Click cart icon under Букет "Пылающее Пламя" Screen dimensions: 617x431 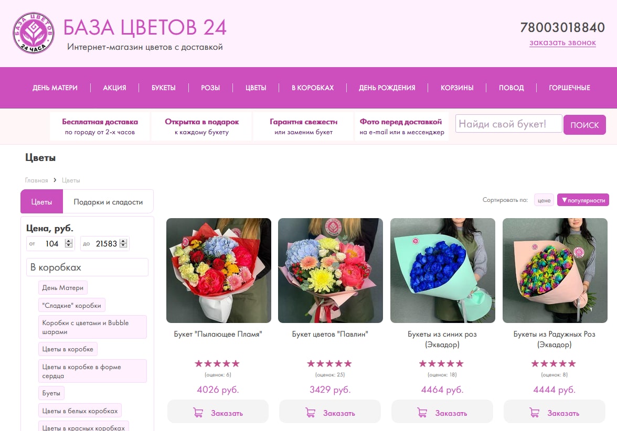click(198, 413)
